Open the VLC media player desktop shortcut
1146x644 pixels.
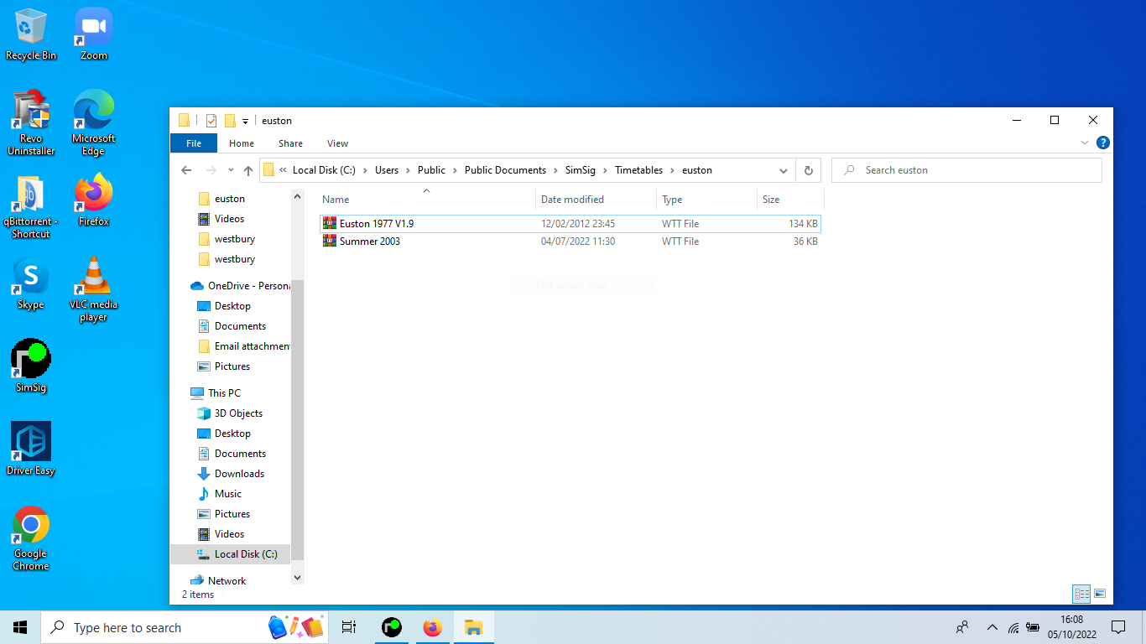pyautogui.click(x=93, y=289)
